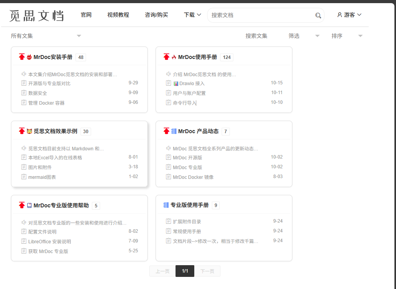Click the search magnifier icon

[318, 15]
